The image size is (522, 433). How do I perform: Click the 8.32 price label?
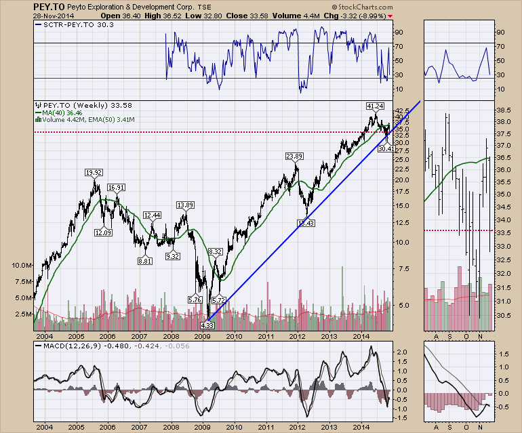click(215, 251)
